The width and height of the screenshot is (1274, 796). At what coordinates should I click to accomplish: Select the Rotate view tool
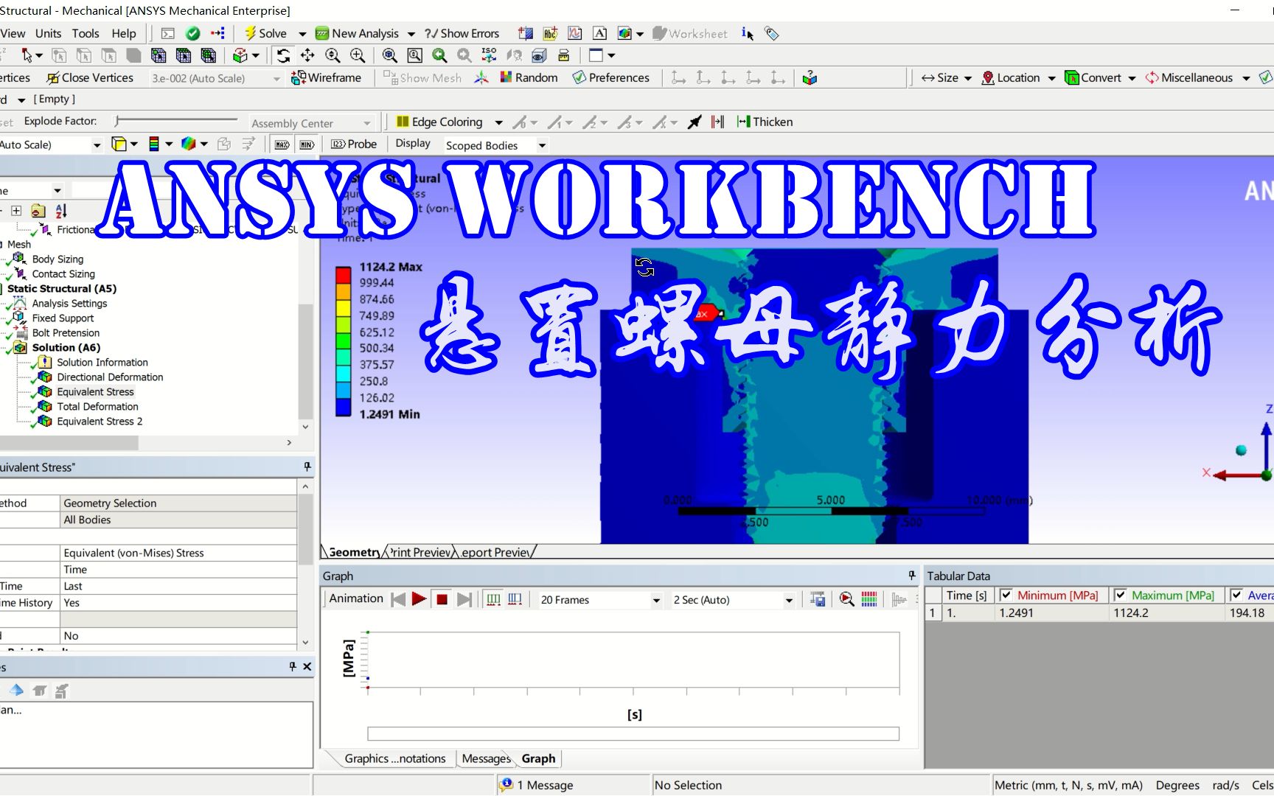pos(283,55)
